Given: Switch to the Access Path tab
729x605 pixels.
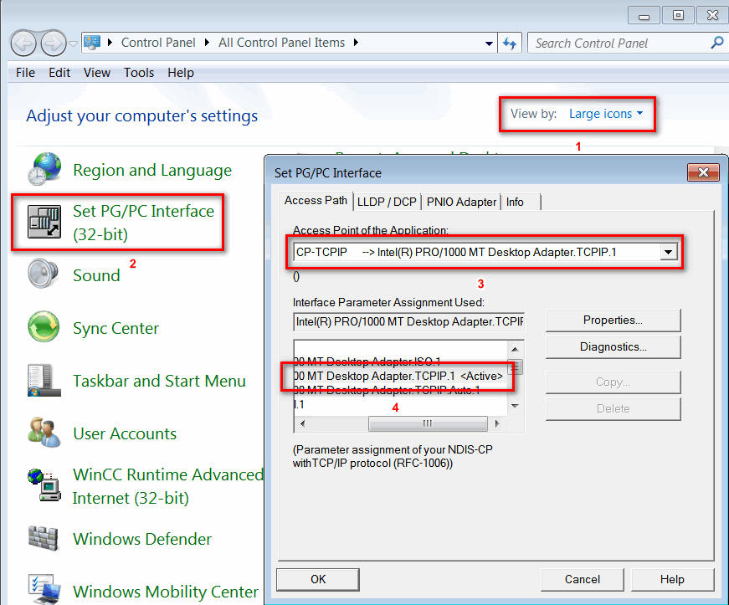Looking at the screenshot, I should (316, 200).
